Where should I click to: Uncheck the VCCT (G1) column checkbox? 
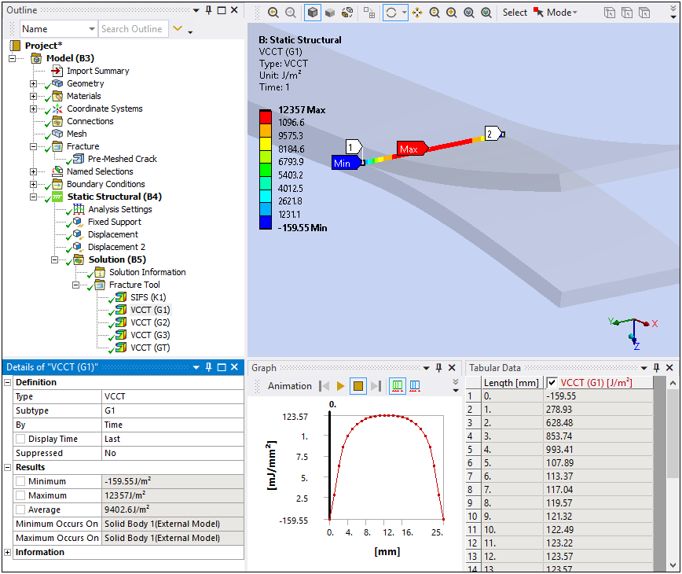click(x=552, y=383)
